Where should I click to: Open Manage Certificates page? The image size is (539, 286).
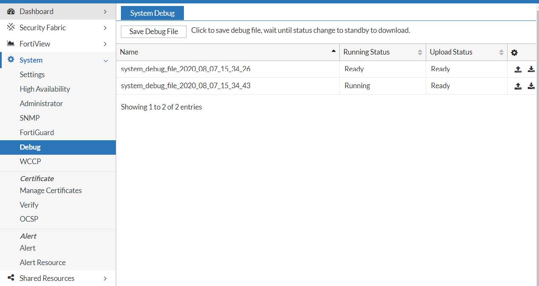point(51,191)
